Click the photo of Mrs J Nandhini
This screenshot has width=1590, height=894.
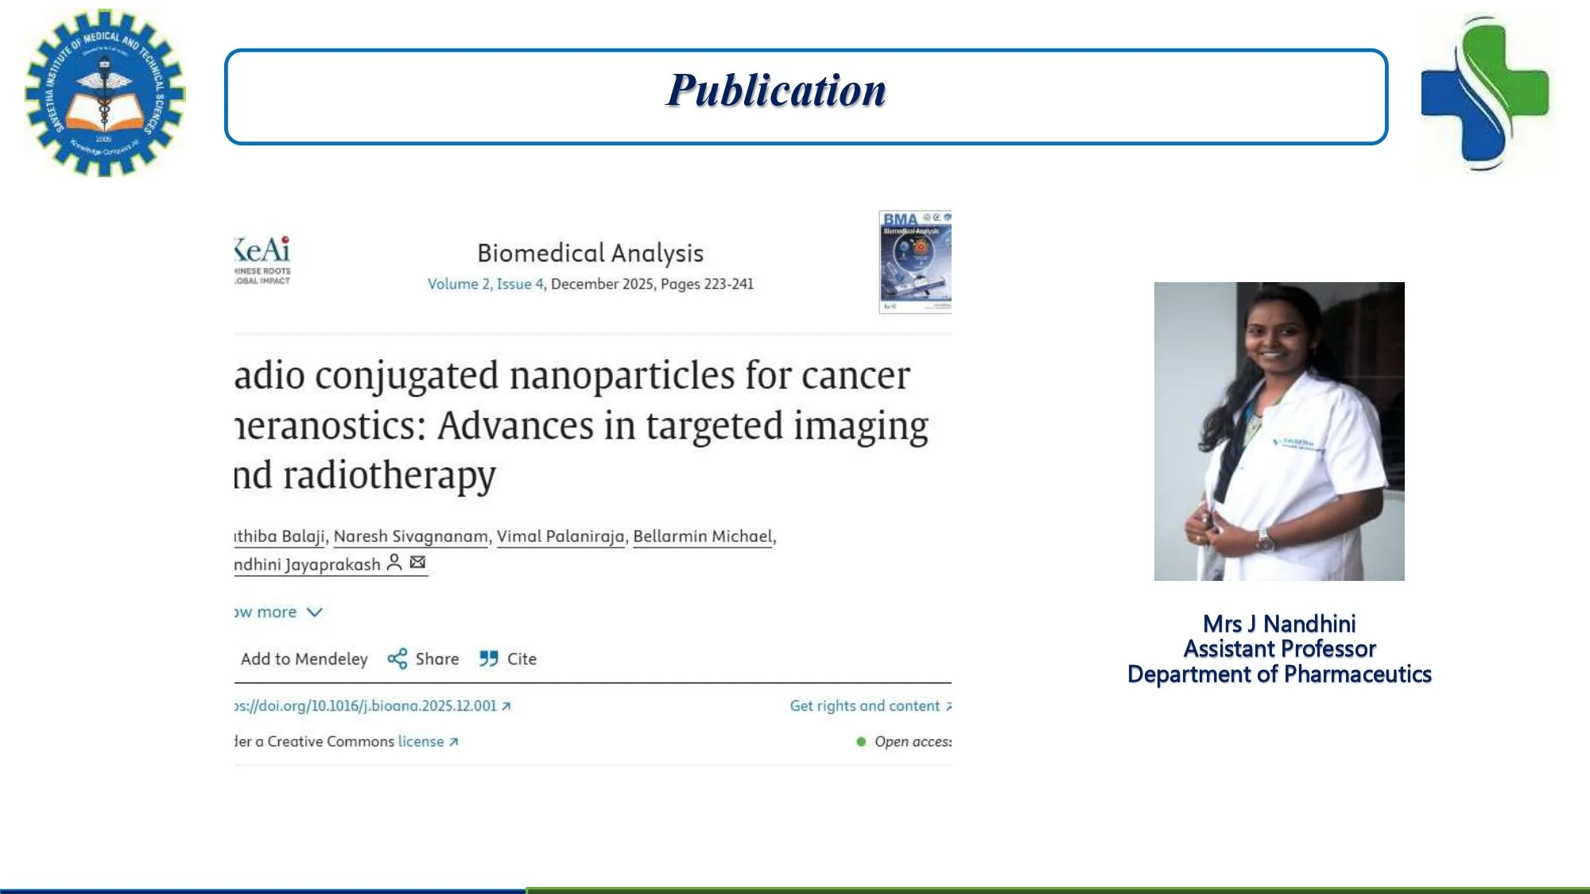pos(1279,431)
